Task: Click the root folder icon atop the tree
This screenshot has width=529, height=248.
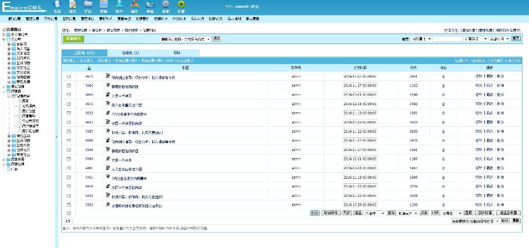Action: [4, 30]
